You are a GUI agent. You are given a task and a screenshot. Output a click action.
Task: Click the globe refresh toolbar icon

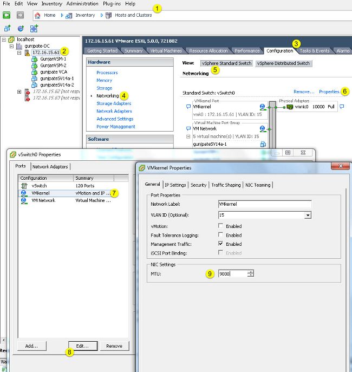21,29
